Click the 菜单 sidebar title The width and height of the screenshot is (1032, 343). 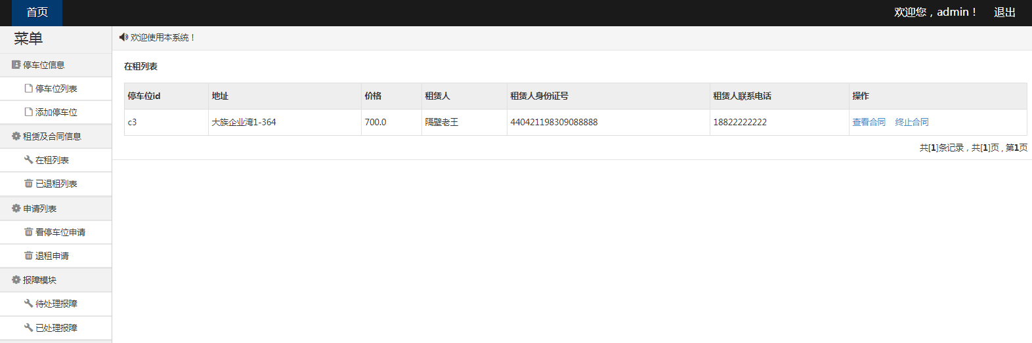point(28,39)
